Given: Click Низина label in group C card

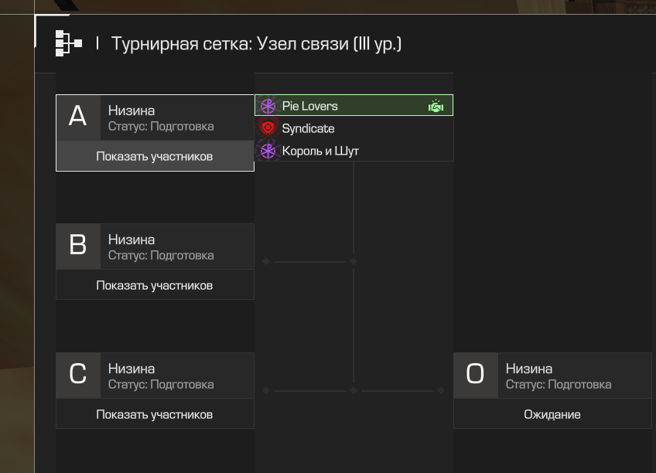Looking at the screenshot, I should (132, 369).
